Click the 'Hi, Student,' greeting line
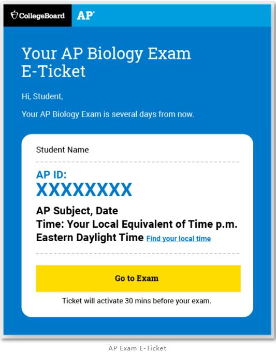Image resolution: width=276 pixels, height=352 pixels. coord(42,96)
